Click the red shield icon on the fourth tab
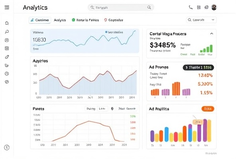 pos(106,20)
